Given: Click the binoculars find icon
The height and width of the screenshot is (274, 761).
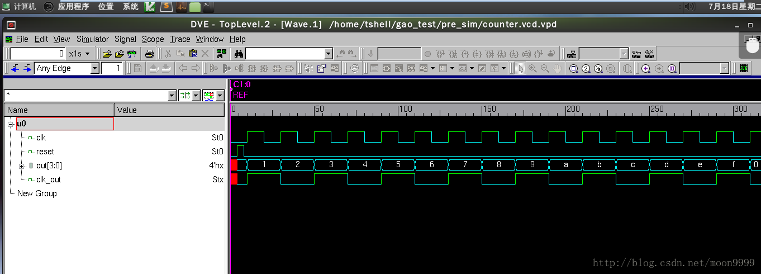Looking at the screenshot, I should 238,54.
